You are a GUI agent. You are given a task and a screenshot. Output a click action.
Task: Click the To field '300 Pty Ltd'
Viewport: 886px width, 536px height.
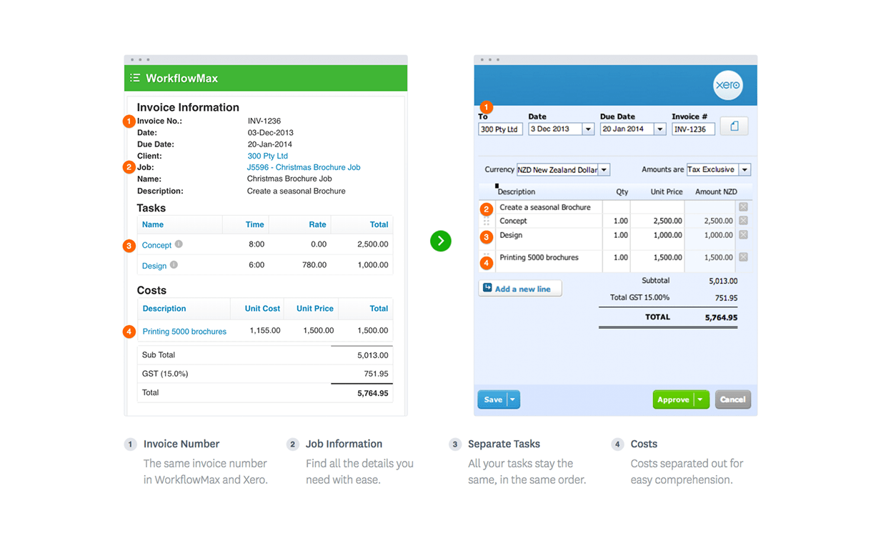pos(500,129)
